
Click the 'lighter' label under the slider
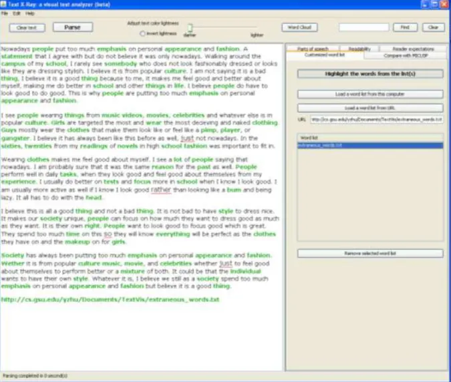[x=257, y=35]
